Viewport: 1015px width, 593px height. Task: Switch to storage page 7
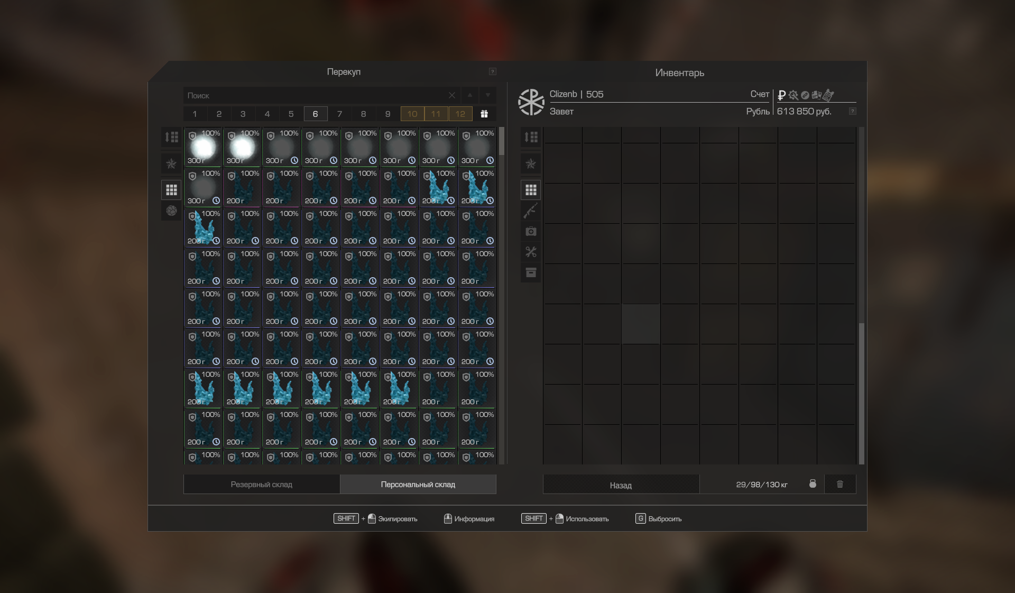coord(339,114)
